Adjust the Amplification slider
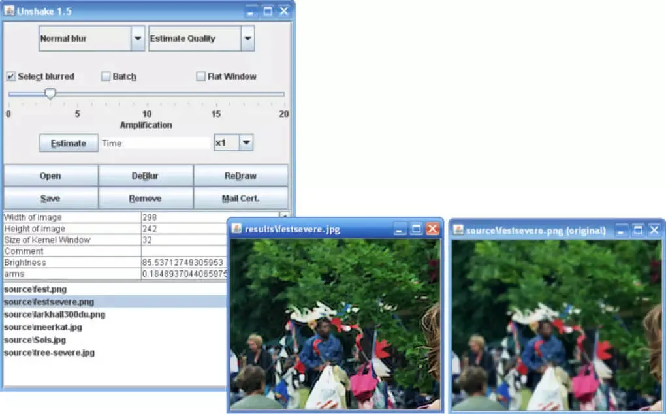 point(50,94)
